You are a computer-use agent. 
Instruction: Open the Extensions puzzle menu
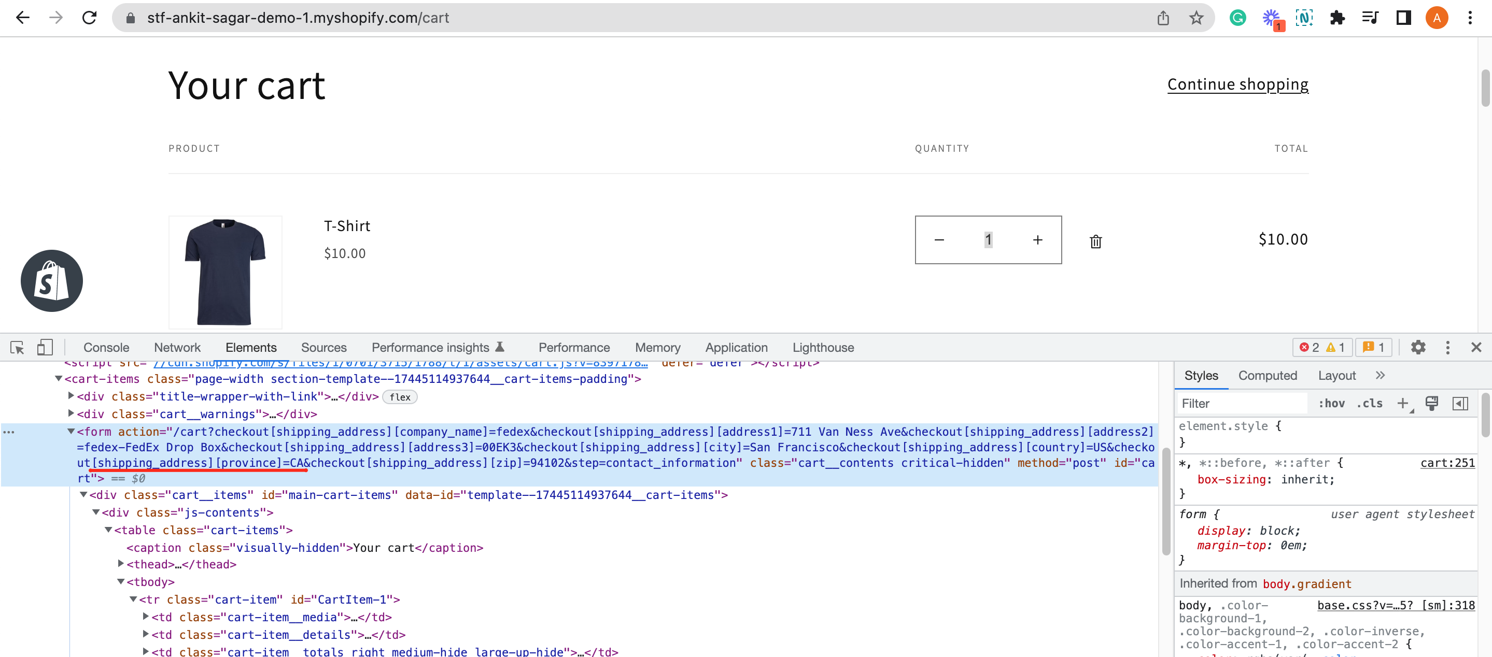click(x=1337, y=18)
